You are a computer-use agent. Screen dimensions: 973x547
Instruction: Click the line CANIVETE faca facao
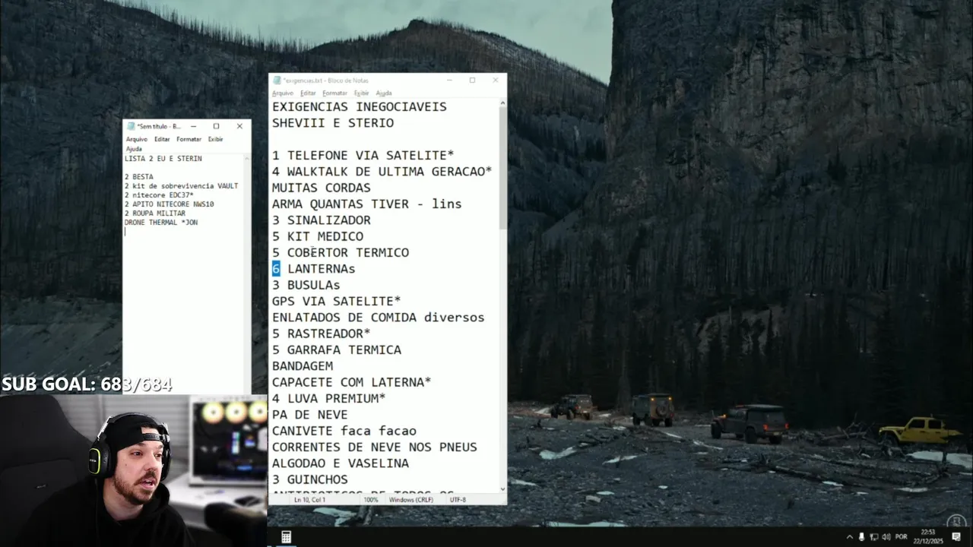(x=344, y=431)
